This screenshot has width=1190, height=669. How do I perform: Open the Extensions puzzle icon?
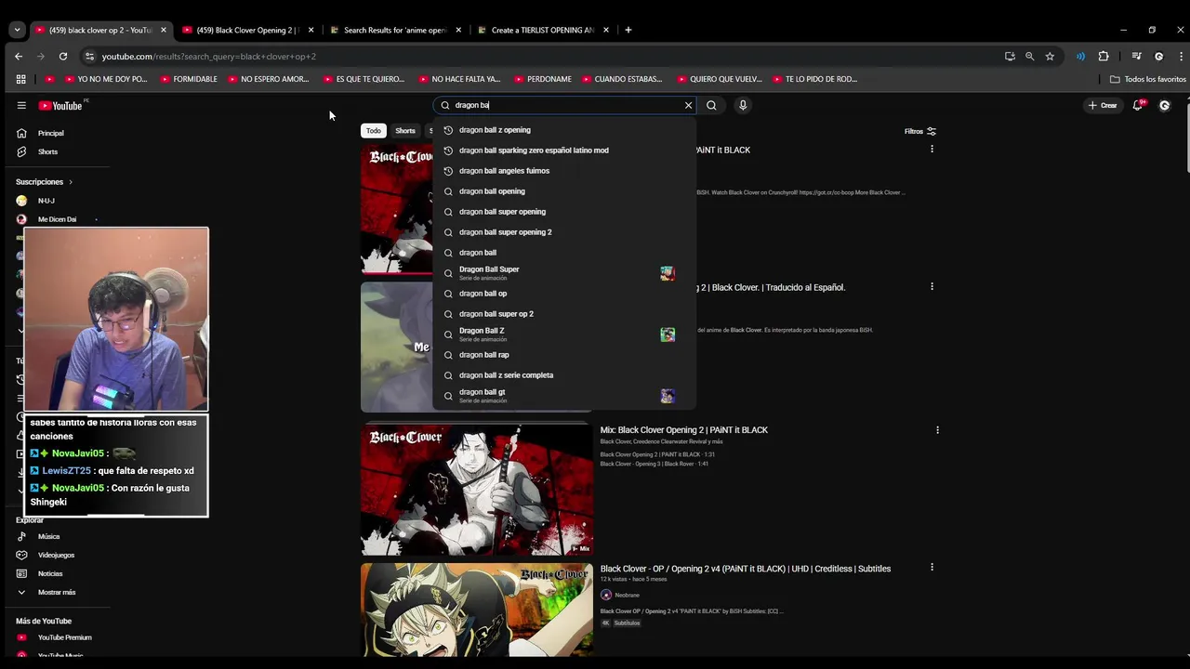[1104, 56]
